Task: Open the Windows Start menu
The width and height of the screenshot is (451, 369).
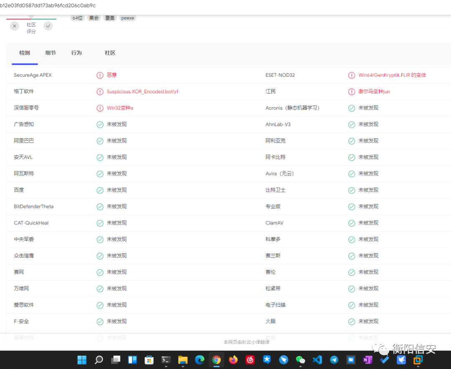Action: pos(82,360)
